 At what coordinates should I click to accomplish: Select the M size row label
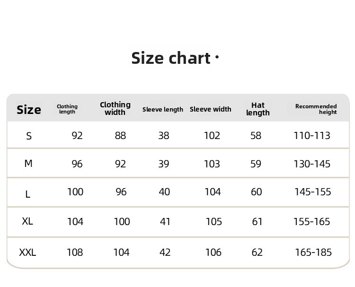(x=28, y=164)
